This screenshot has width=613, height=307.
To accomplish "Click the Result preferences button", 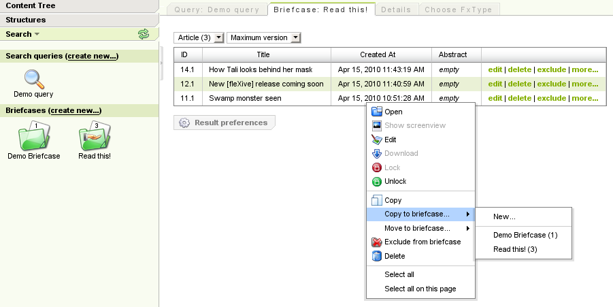I will tap(225, 123).
